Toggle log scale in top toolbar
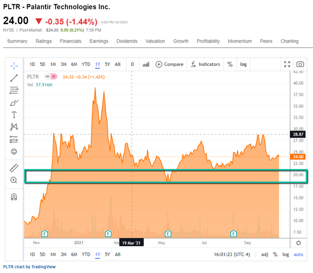Screen dimensions: 313x273 click(244, 64)
